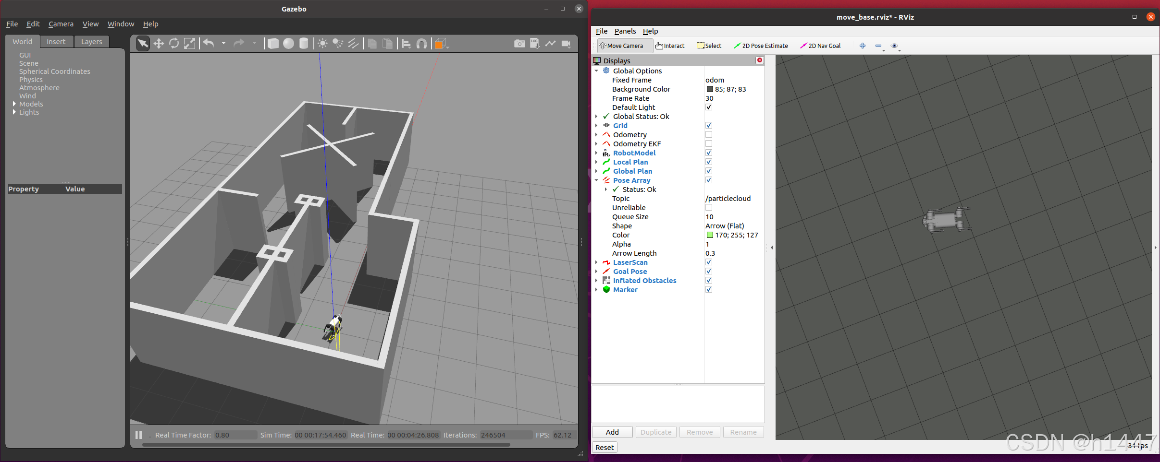1160x462 pixels.
Task: Expand the Models tree in Gazebo
Action: pyautogui.click(x=14, y=104)
